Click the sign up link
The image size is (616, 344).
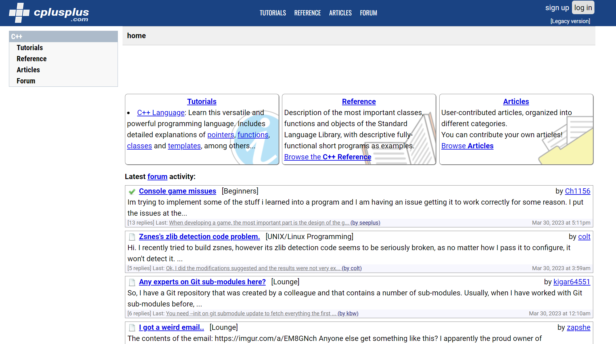coord(557,8)
